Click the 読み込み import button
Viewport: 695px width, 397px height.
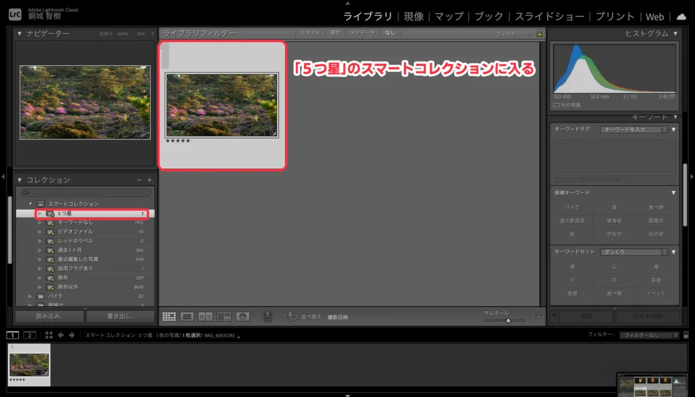(50, 316)
